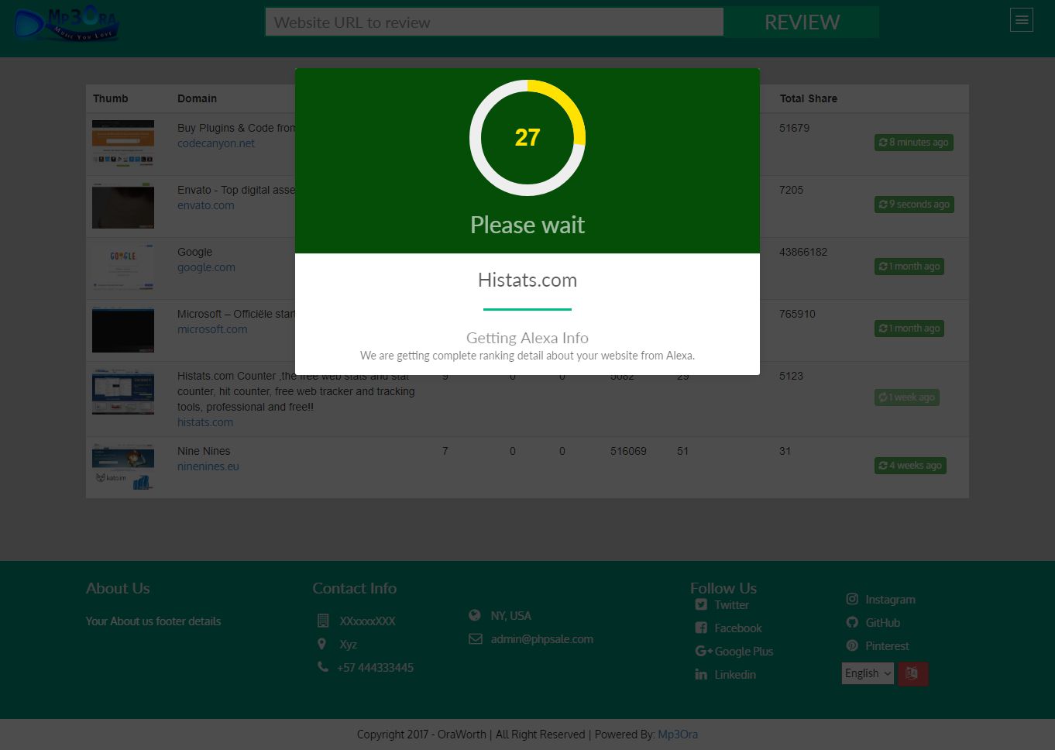Image resolution: width=1055 pixels, height=750 pixels.
Task: Refresh microsoft.com row updated 1 month ago
Action: coord(909,329)
